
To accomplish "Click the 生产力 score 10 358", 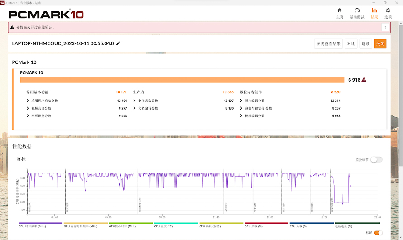I will pyautogui.click(x=228, y=92).
